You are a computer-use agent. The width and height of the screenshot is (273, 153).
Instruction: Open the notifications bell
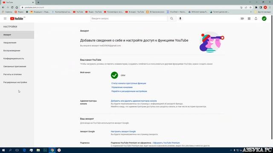click(x=256, y=19)
